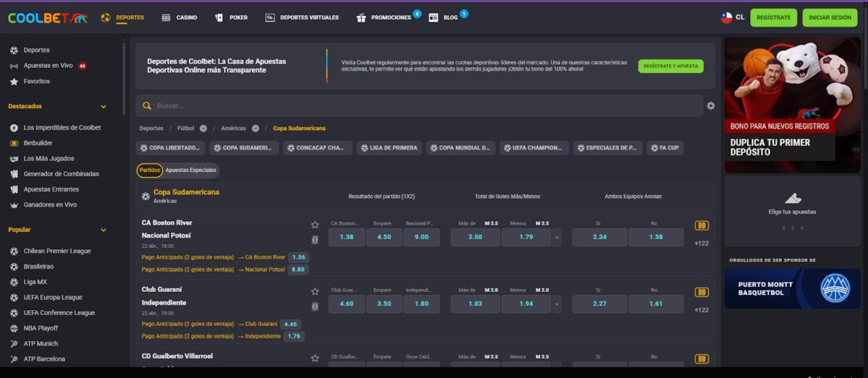Image resolution: width=868 pixels, height=378 pixels.
Task: Favorite the CD Gualberto Villarroel match star
Action: click(315, 358)
